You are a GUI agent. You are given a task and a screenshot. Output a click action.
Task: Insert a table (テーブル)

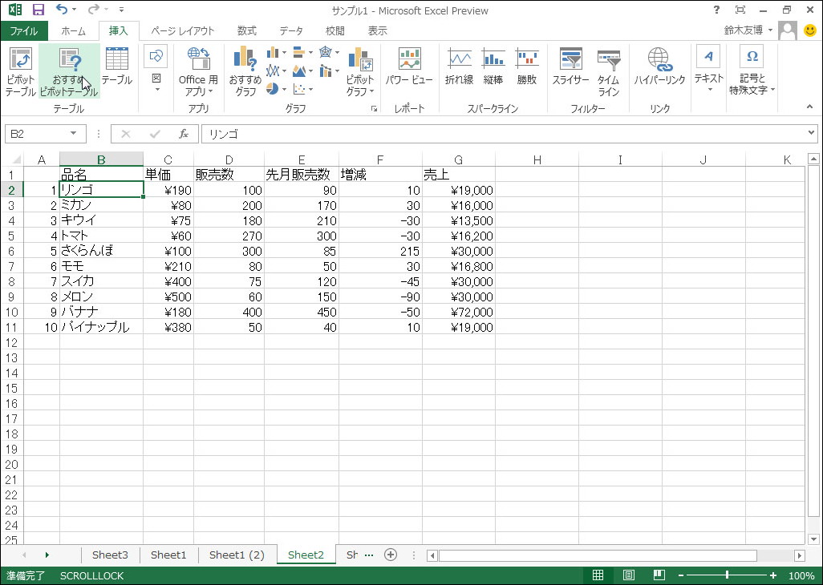(116, 71)
